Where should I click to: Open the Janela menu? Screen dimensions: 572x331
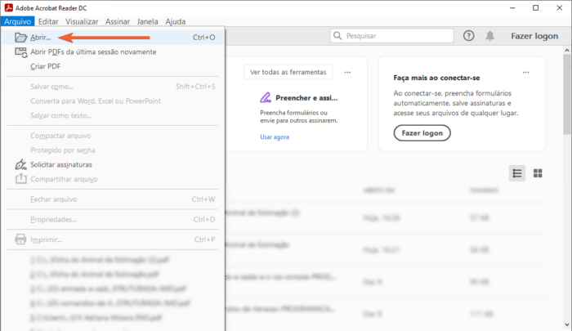(147, 21)
